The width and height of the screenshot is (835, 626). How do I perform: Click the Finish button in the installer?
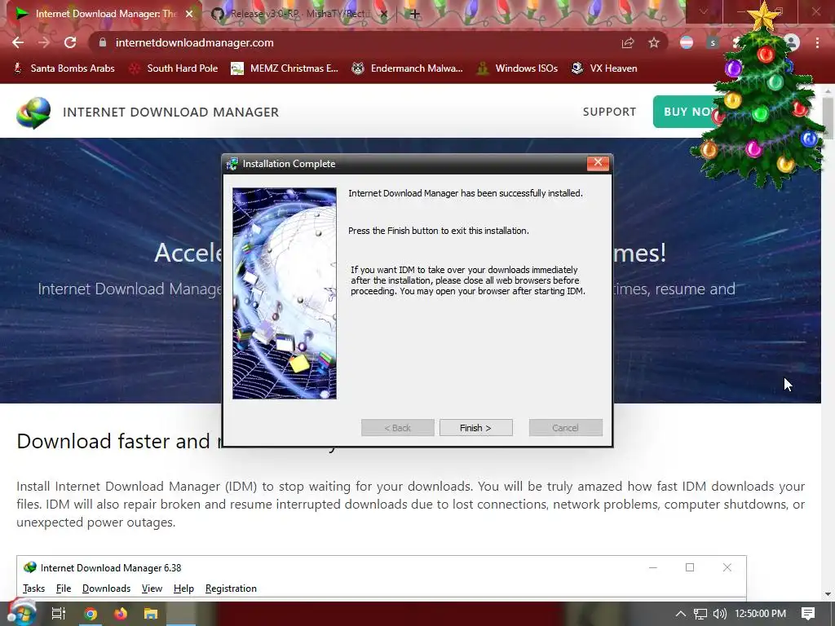click(476, 428)
